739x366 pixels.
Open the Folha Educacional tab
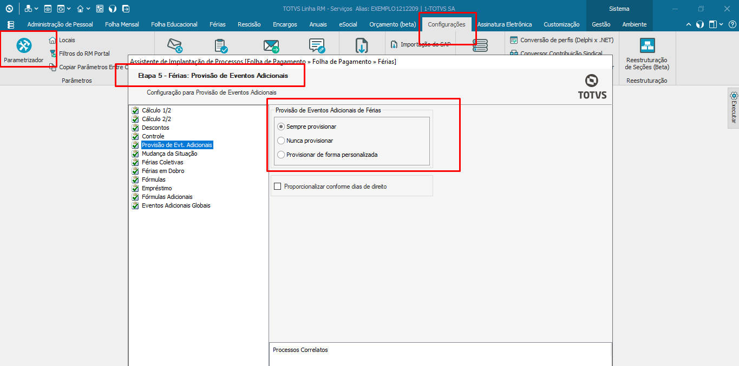click(x=174, y=24)
